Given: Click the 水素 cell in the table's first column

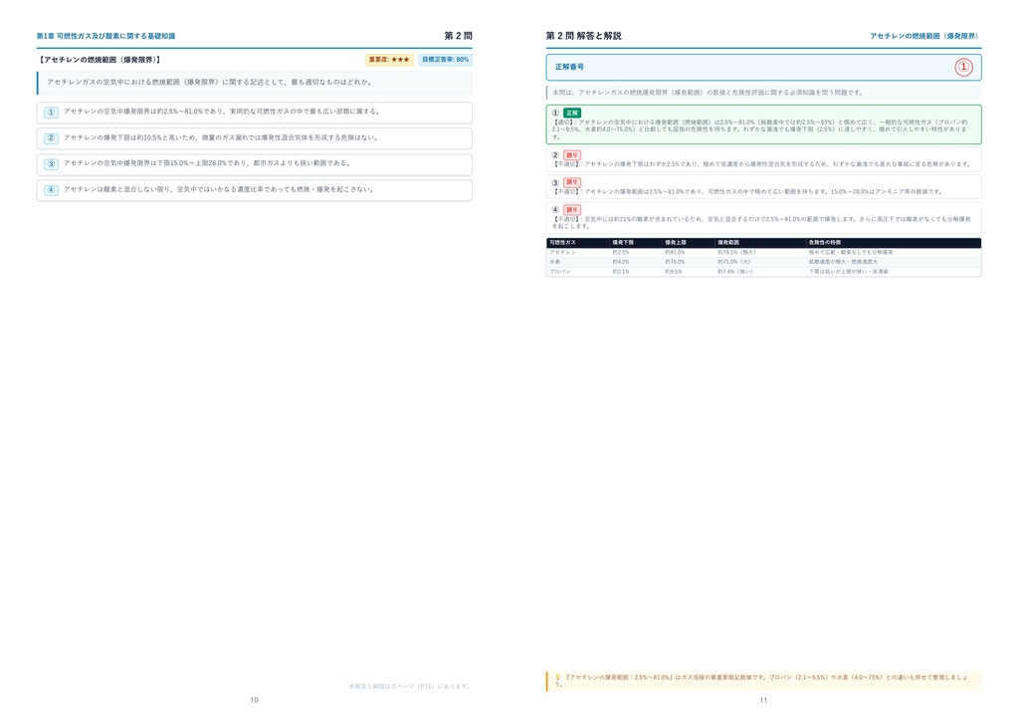Looking at the screenshot, I should [553, 262].
